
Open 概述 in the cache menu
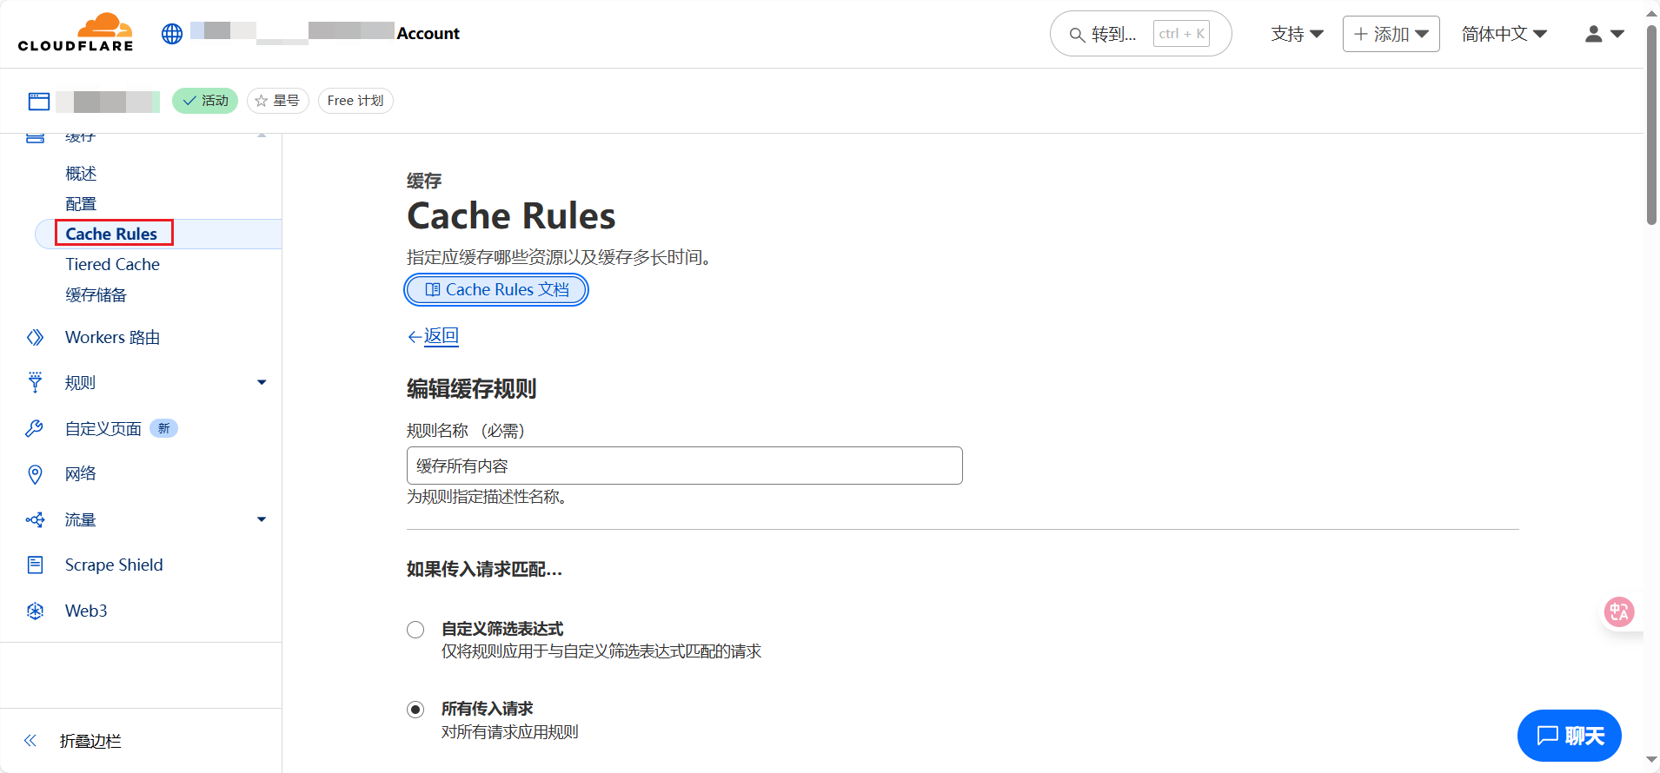coord(81,174)
